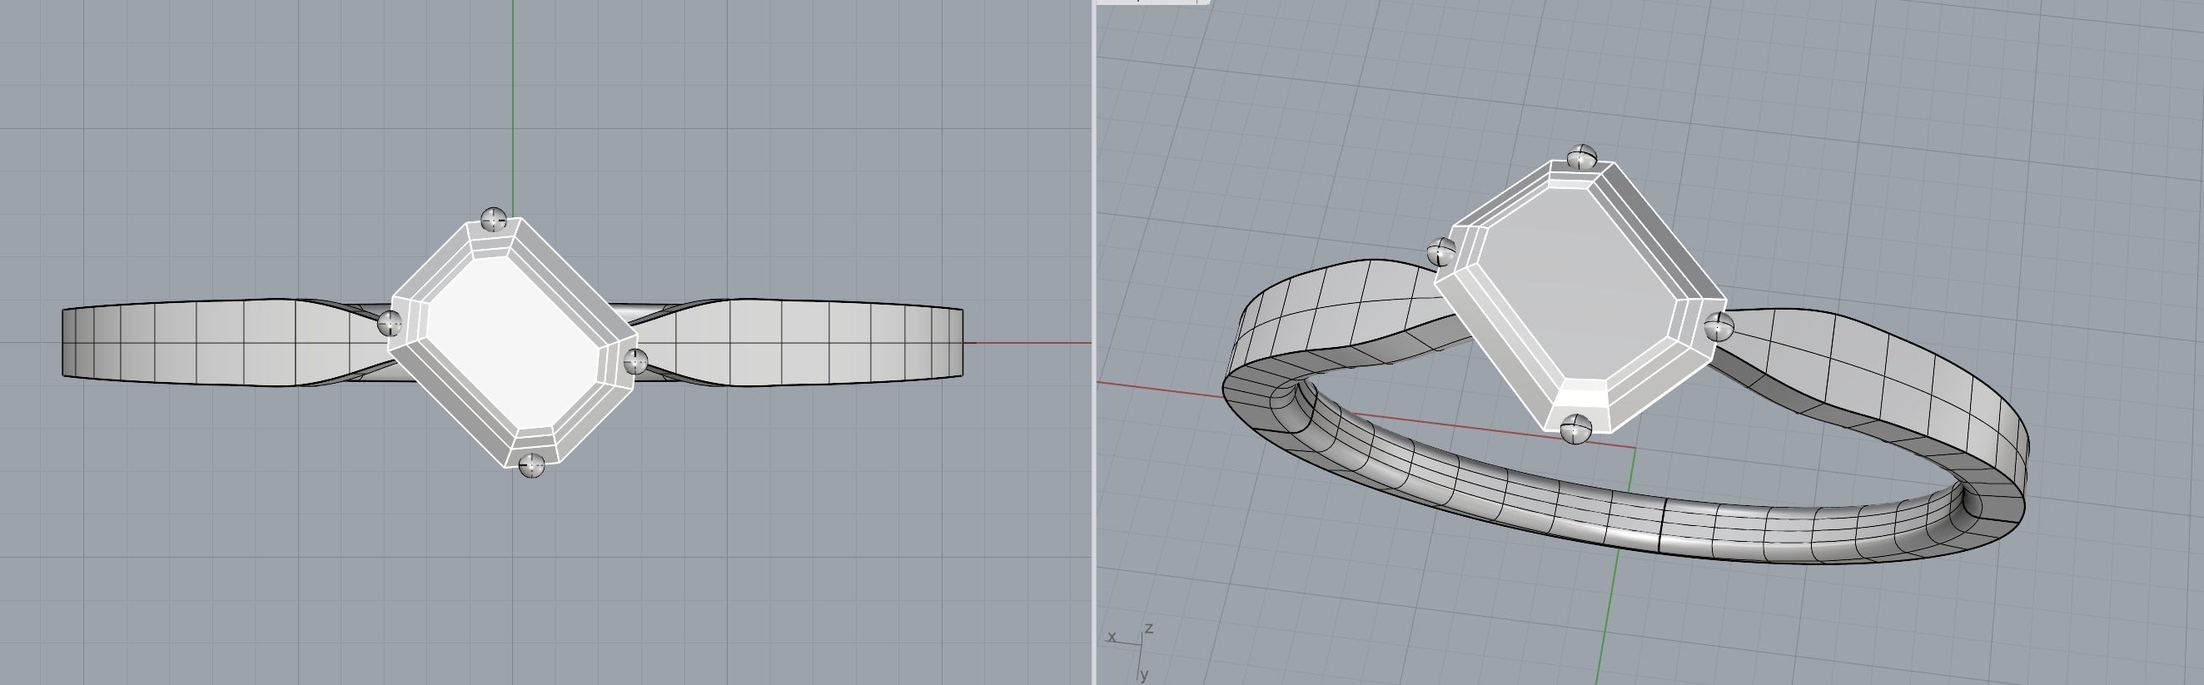Select the bottom prong in the perspective view

click(x=1575, y=428)
